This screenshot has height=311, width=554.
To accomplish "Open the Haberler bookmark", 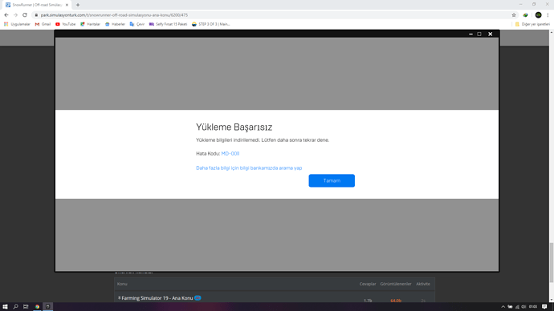I will [x=115, y=24].
